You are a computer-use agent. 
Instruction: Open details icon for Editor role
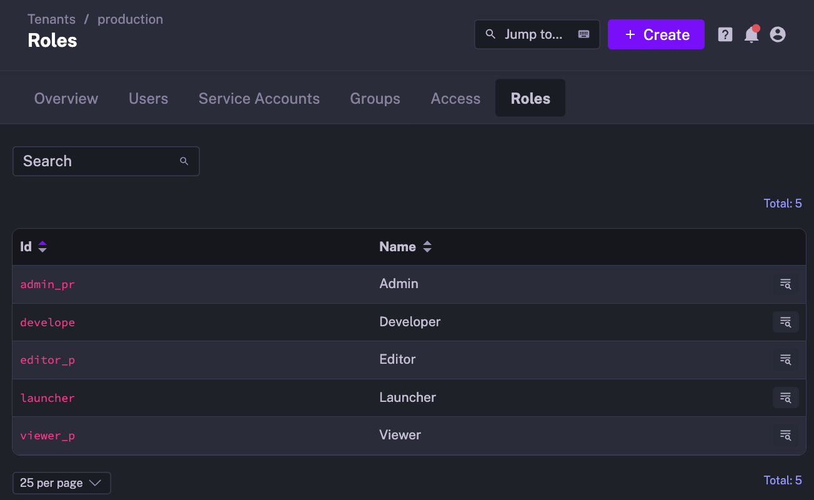[785, 360]
